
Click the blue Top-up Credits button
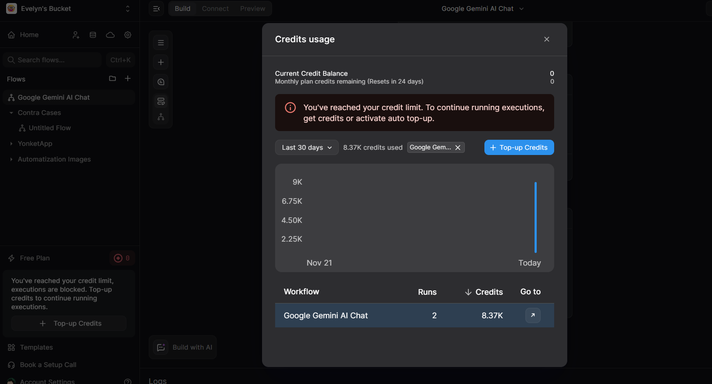(x=519, y=148)
